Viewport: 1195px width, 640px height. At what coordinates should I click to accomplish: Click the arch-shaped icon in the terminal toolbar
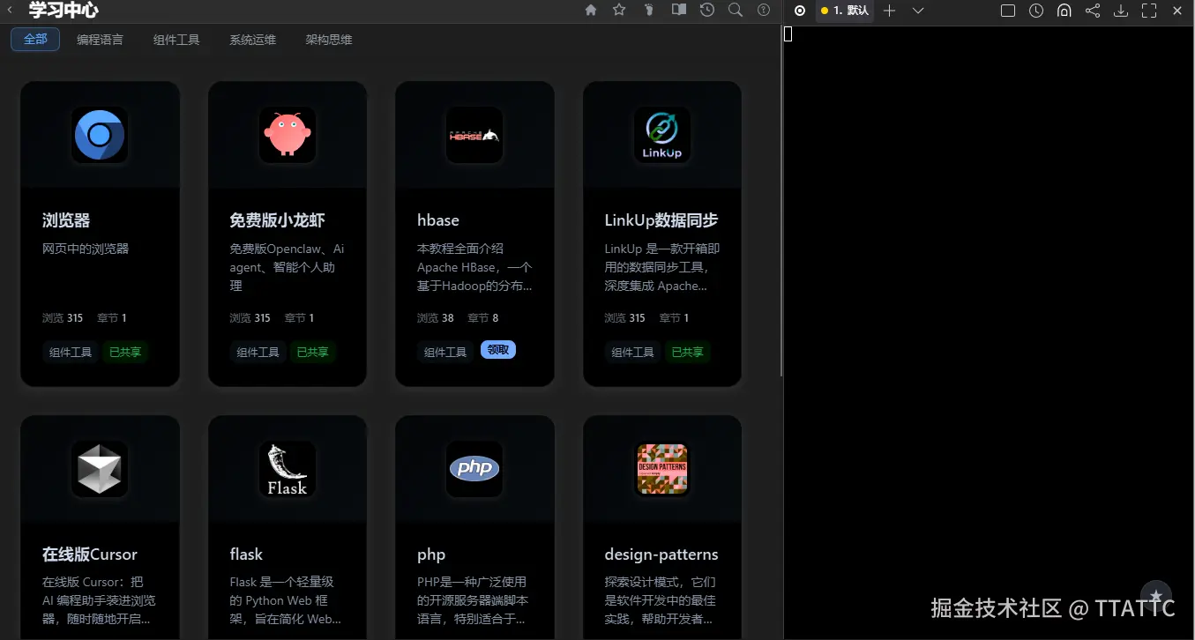[x=1064, y=11]
